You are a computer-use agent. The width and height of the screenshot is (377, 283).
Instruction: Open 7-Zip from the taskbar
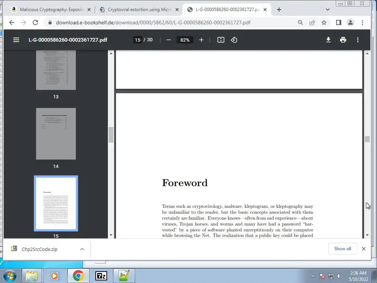pyautogui.click(x=101, y=276)
